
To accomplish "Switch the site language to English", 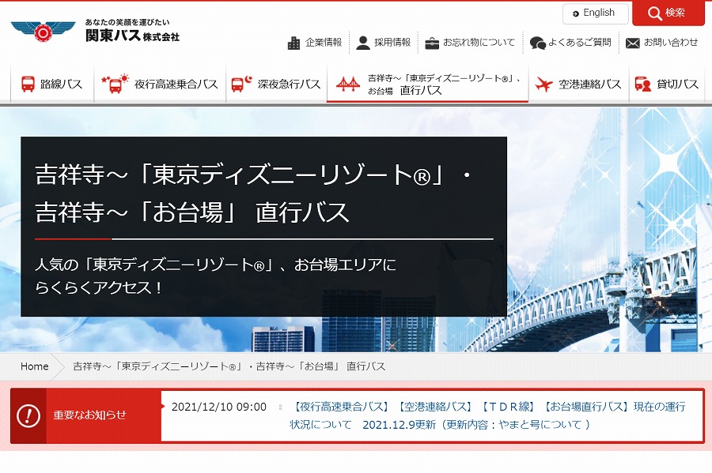I will (x=595, y=13).
